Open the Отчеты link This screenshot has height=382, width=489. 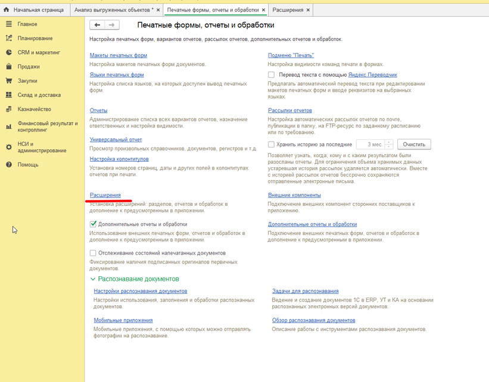click(x=98, y=110)
